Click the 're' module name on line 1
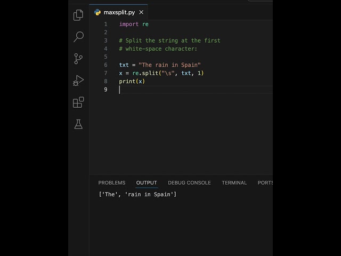 pyautogui.click(x=145, y=24)
